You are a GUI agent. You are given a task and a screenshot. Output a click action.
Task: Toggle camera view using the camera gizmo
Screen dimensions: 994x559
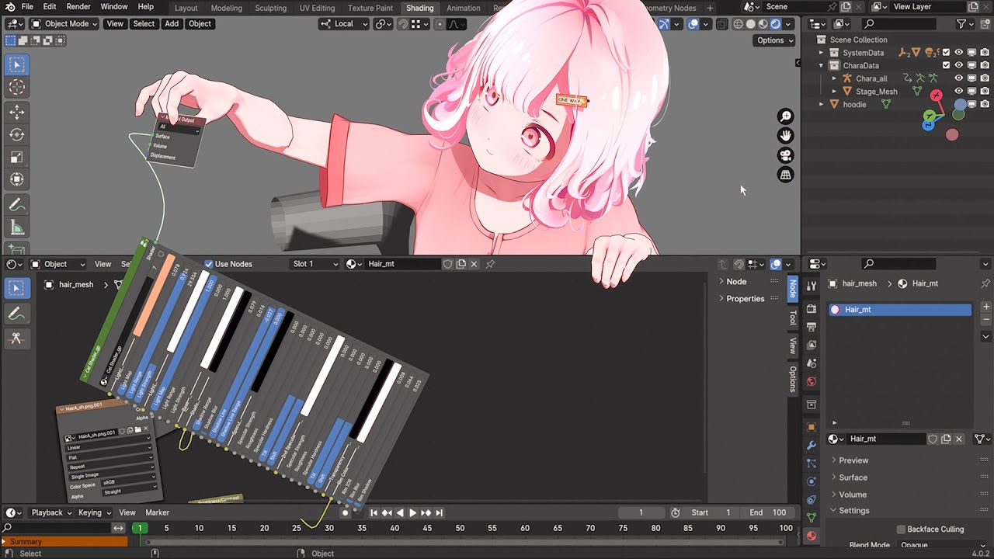786,155
